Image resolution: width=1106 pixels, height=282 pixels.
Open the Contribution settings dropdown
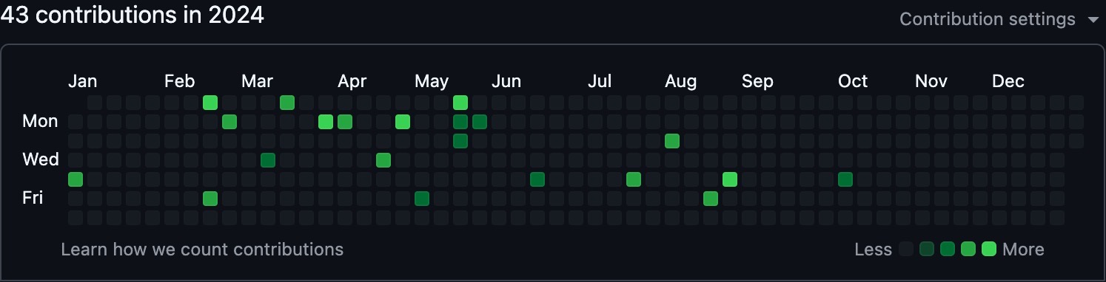pos(999,19)
